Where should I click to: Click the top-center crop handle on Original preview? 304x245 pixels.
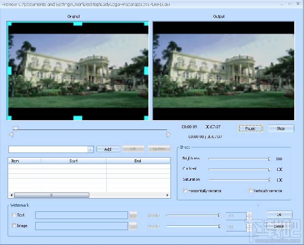77,24
